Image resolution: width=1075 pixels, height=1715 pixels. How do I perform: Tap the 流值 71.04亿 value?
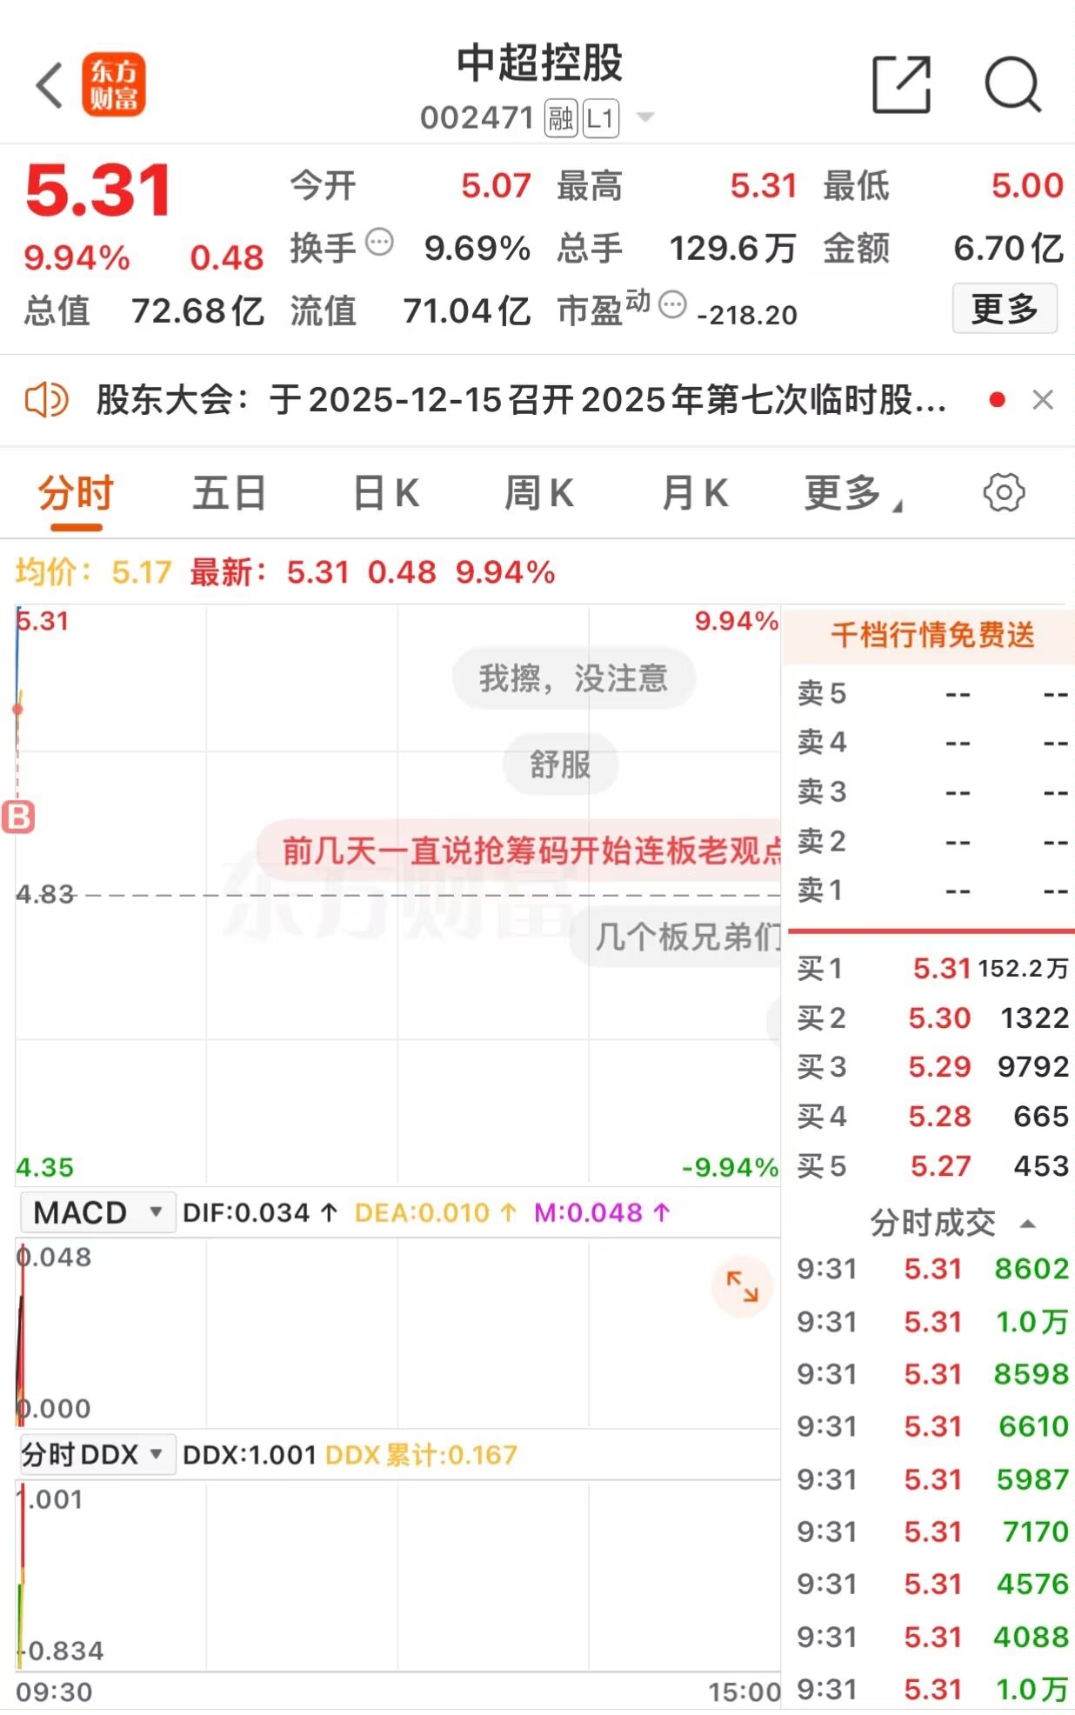(411, 310)
